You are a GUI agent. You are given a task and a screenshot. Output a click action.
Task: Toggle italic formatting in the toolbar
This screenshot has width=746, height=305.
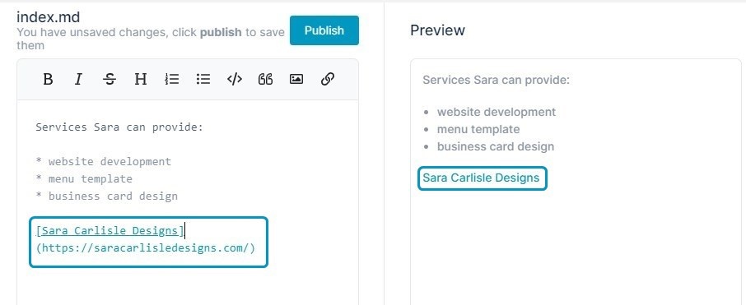point(78,79)
